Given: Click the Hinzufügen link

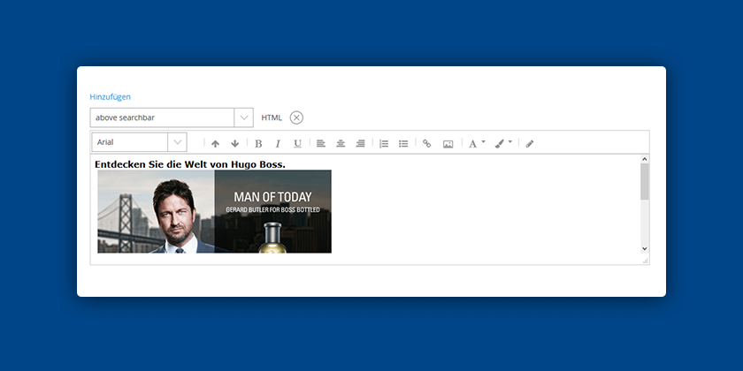Looking at the screenshot, I should click(110, 97).
